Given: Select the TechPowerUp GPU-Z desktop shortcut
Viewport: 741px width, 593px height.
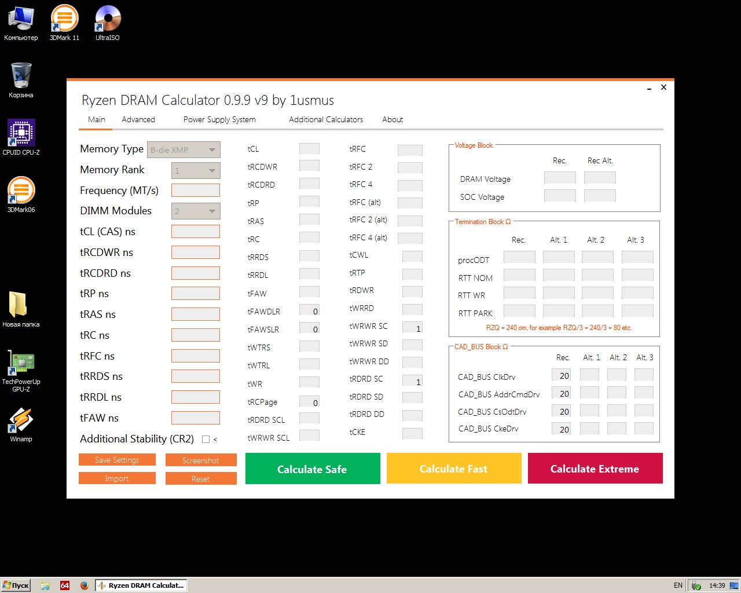Looking at the screenshot, I should [x=21, y=371].
